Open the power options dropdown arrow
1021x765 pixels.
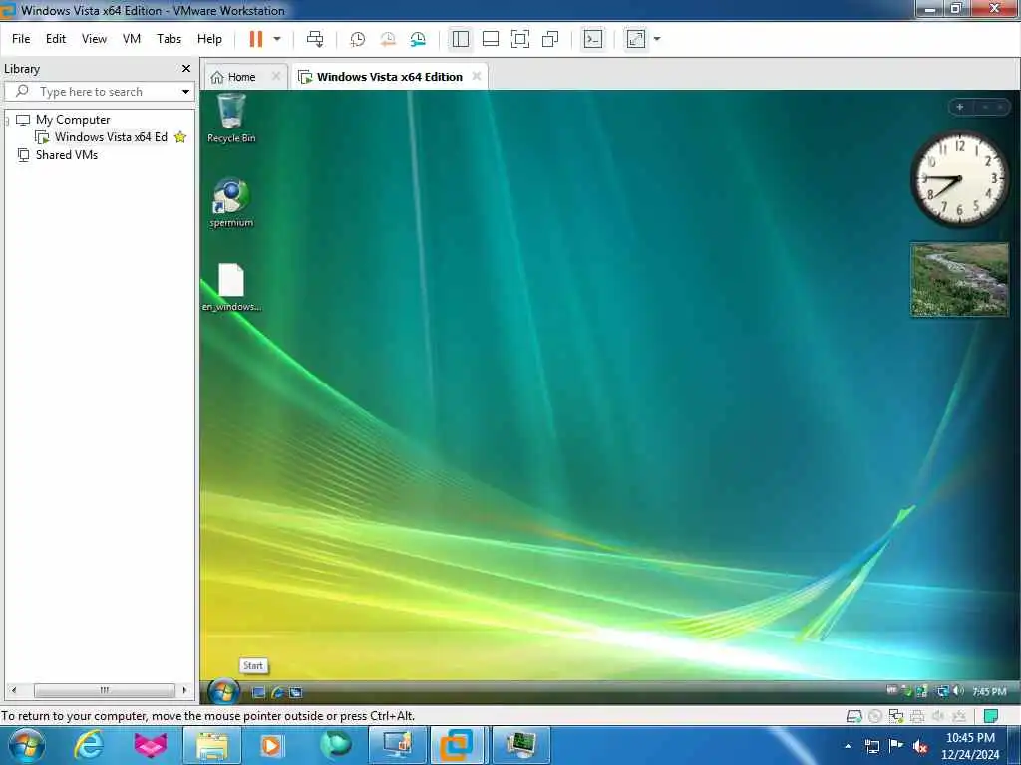(x=277, y=39)
